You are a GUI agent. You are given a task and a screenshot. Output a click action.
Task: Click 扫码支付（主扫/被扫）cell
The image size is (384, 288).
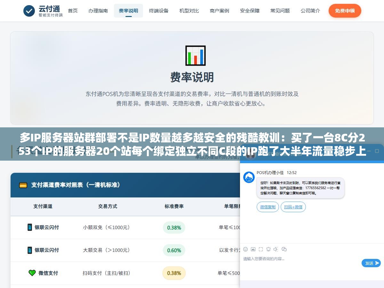pos(107,273)
